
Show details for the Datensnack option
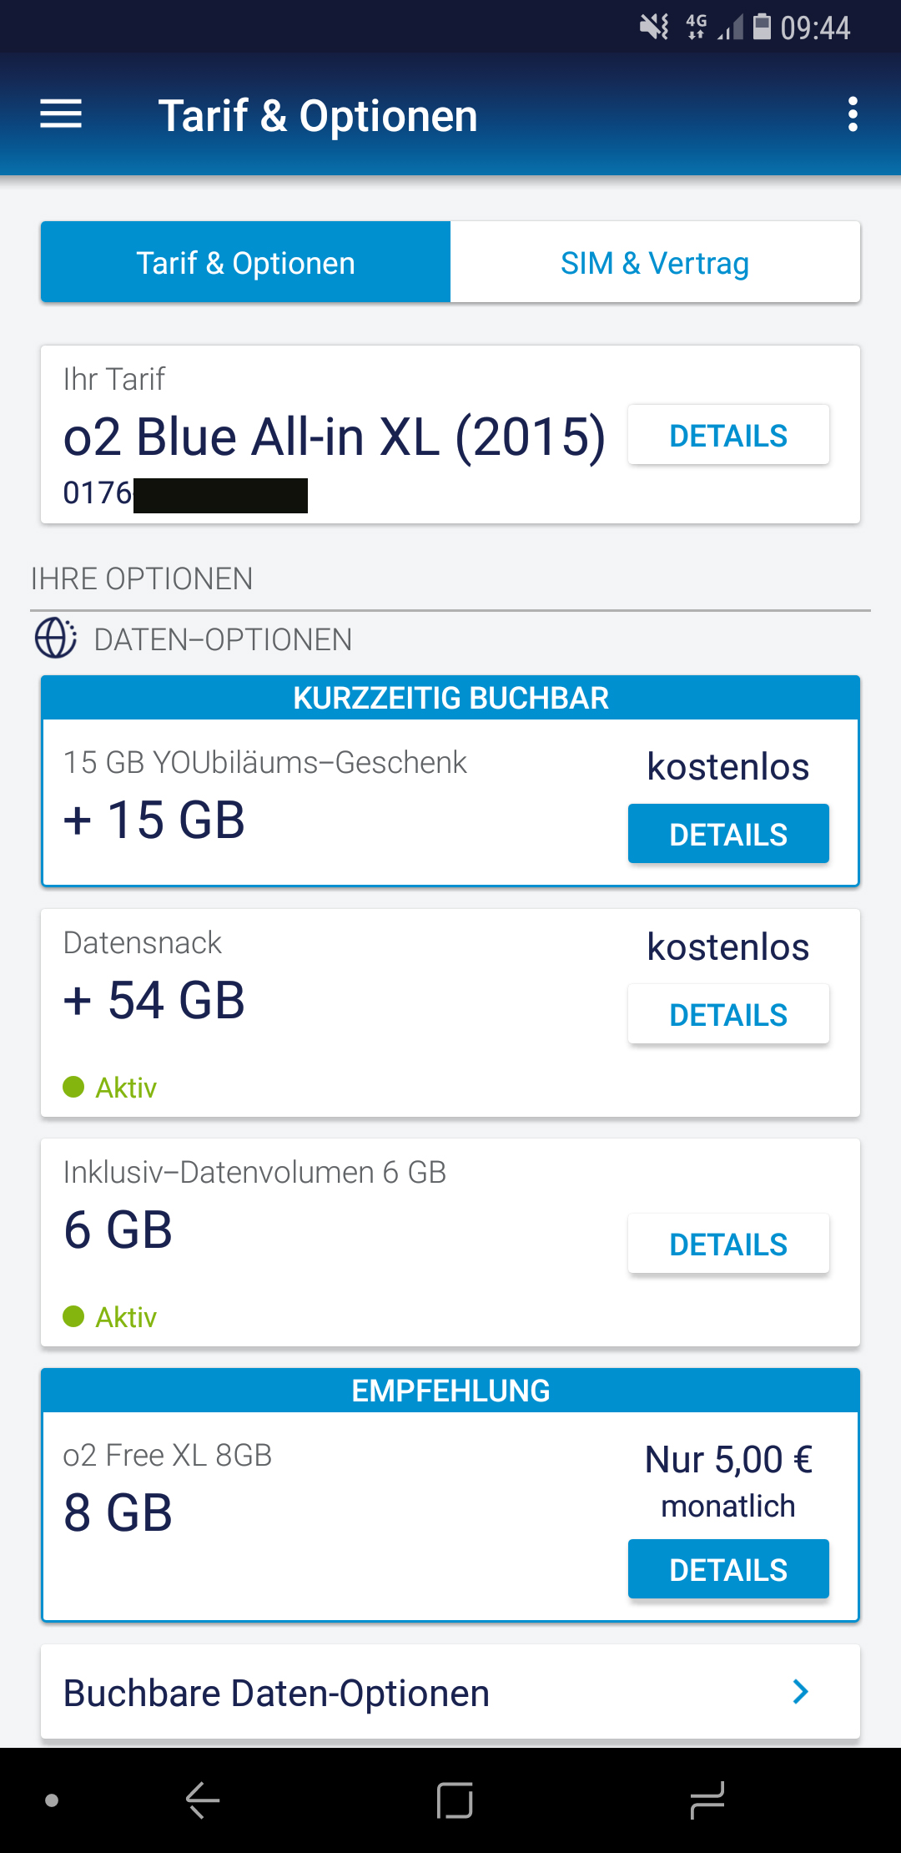coord(728,1015)
